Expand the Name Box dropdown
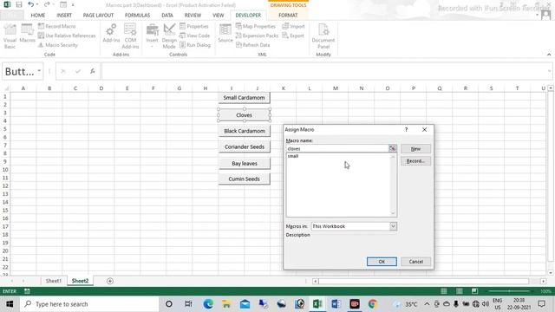Viewport: 555px width, 312px height. [x=39, y=71]
